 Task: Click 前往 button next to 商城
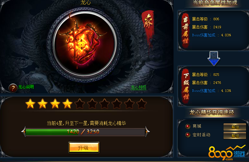pos(235,127)
